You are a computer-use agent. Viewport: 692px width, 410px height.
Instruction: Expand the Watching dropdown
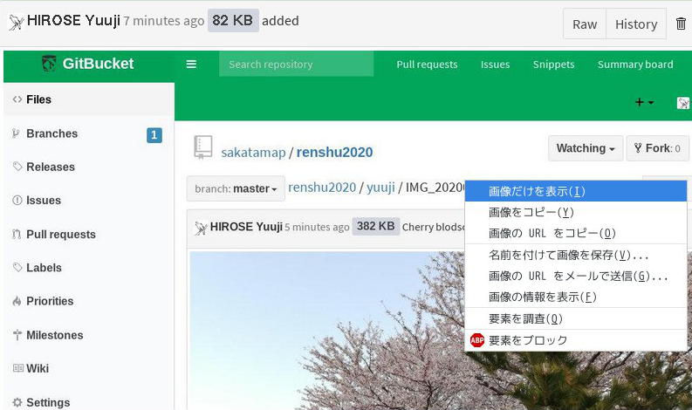click(586, 148)
